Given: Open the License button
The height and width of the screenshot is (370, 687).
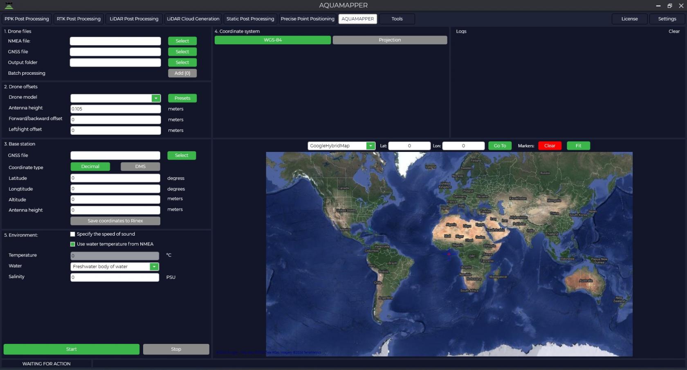Looking at the screenshot, I should pyautogui.click(x=630, y=19).
